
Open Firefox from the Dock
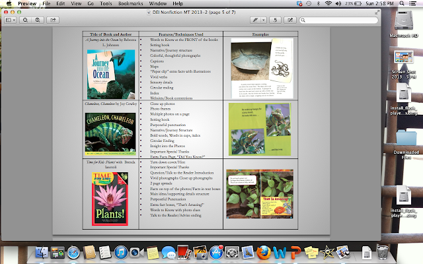[x=264, y=253]
